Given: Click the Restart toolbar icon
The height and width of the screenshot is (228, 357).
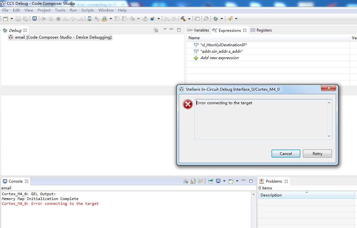Looking at the screenshot, I should (124, 19).
